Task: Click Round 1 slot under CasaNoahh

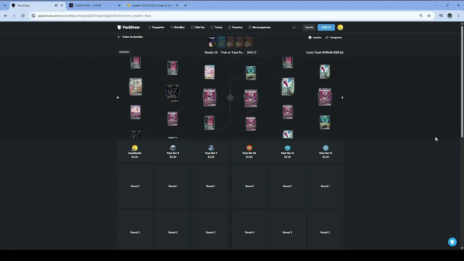Action: point(135,186)
